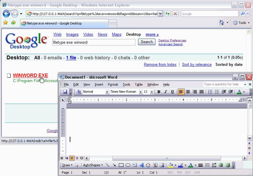Click Internet Explorer's Refresh button
Image resolution: width=253 pixels, height=176 pixels.
pyautogui.click(x=168, y=14)
